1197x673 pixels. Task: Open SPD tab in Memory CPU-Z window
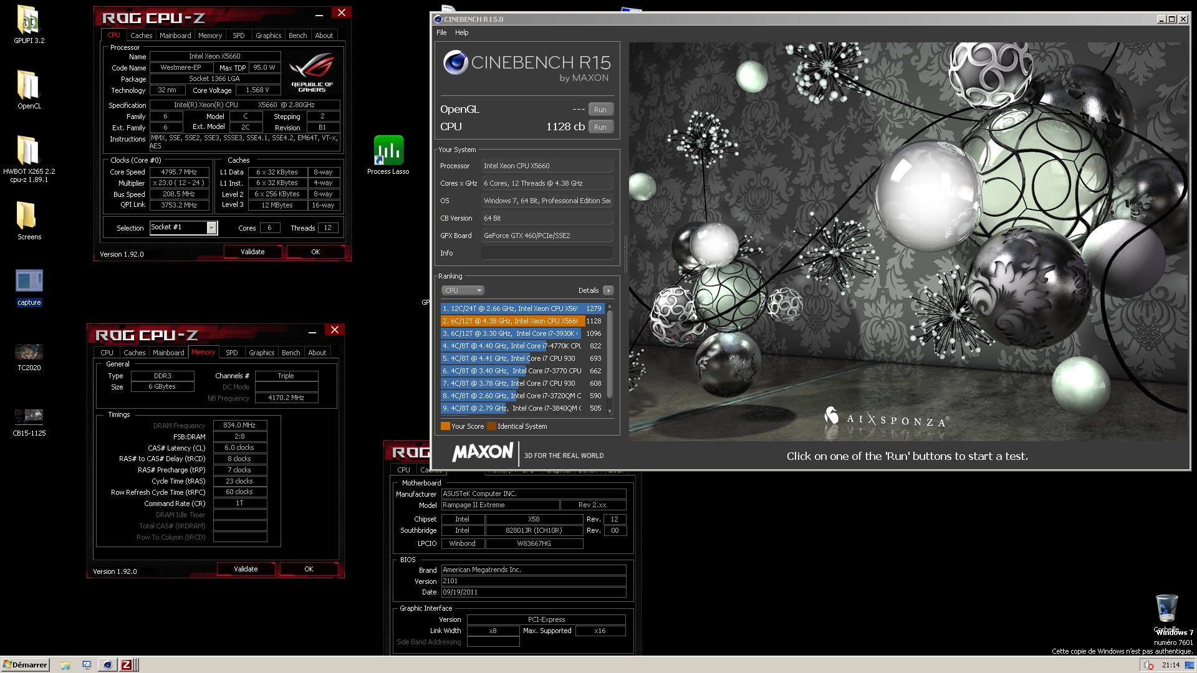pyautogui.click(x=231, y=353)
